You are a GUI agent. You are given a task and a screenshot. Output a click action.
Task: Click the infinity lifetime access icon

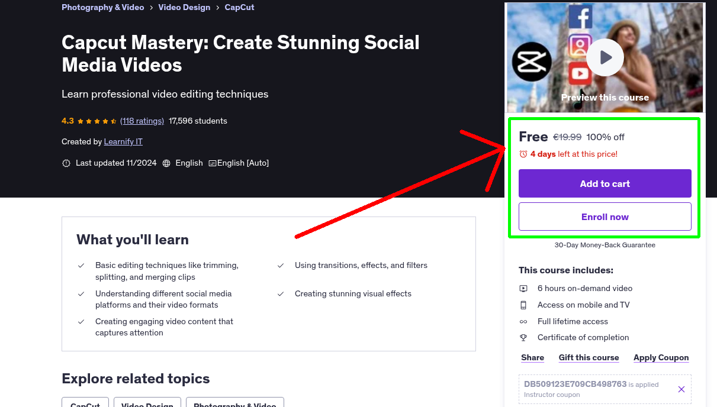click(523, 322)
